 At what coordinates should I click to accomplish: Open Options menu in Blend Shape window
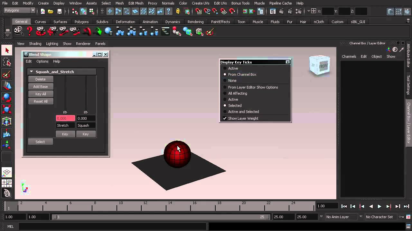click(42, 61)
